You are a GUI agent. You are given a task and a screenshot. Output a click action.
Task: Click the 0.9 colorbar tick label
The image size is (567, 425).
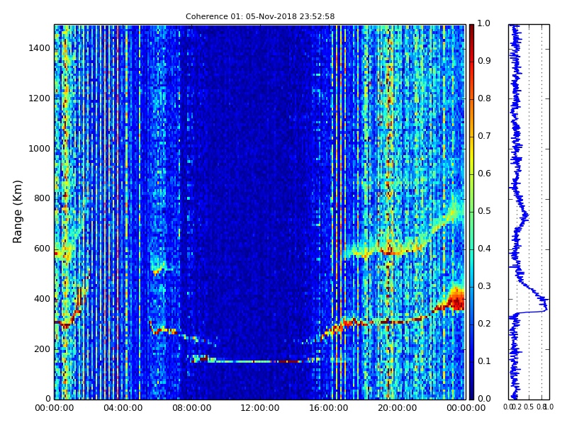pyautogui.click(x=484, y=61)
